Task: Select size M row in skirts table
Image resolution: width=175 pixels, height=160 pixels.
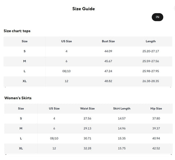Action: pyautogui.click(x=89, y=128)
